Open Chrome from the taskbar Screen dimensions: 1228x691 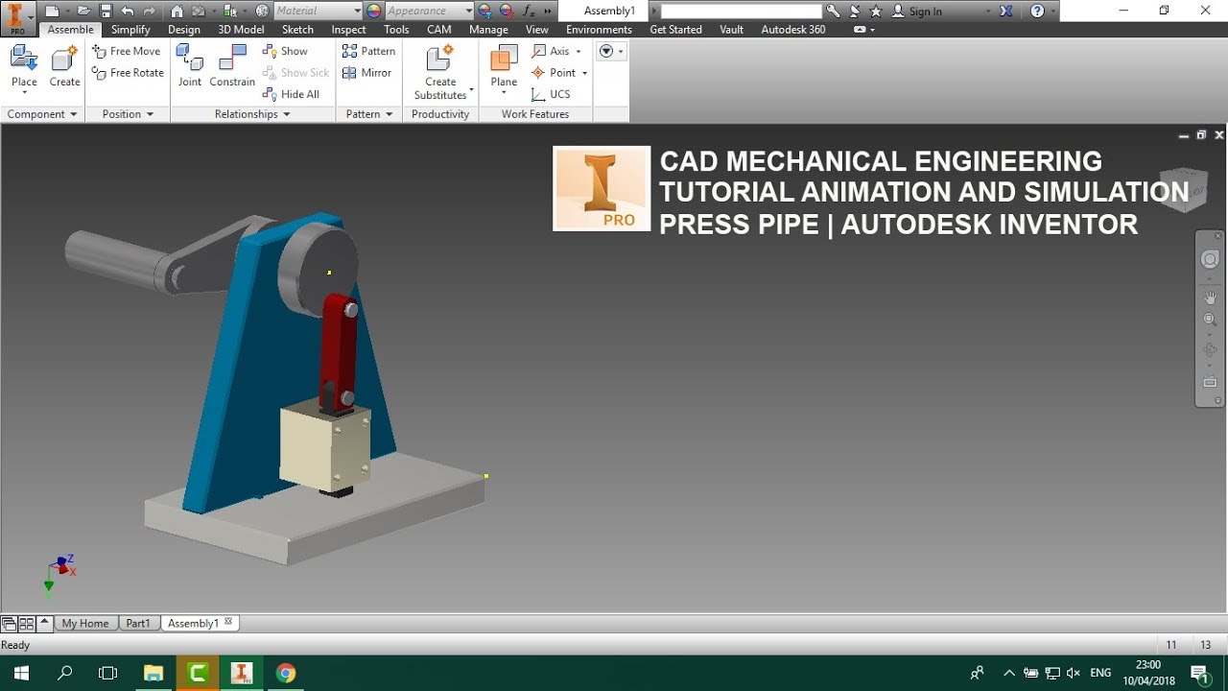point(286,673)
